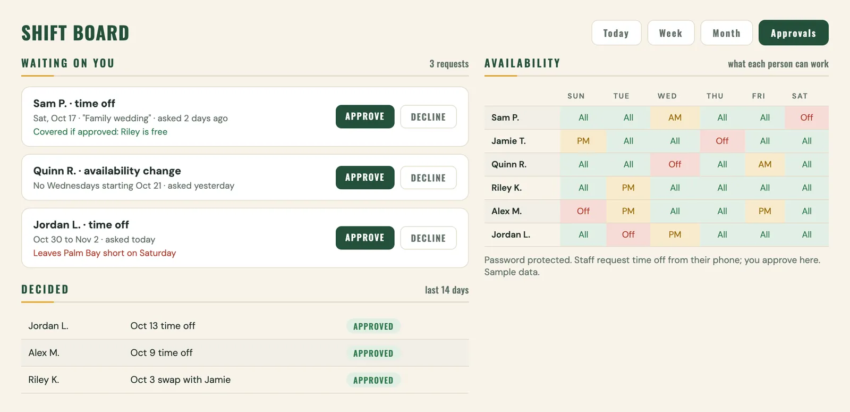850x412 pixels.
Task: Select Riley K.'s Tuesday PM cell
Action: tap(628, 188)
